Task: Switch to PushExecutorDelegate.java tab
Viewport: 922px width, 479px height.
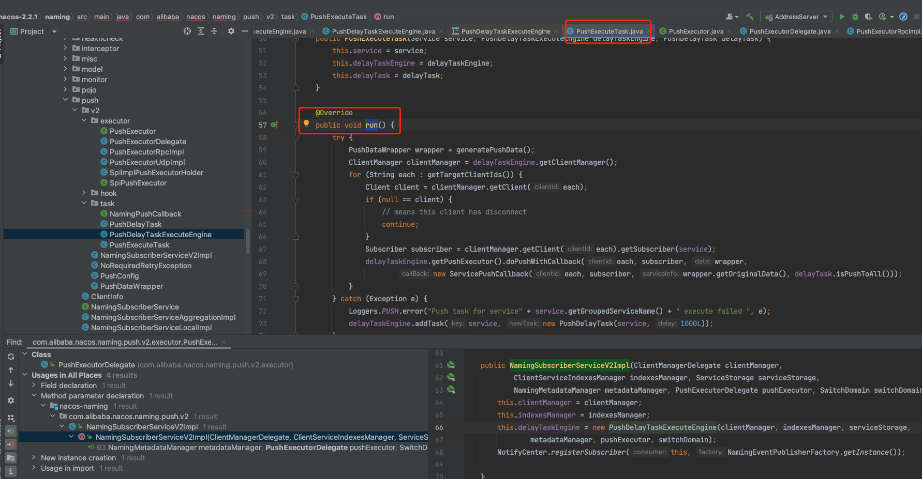Action: [x=790, y=32]
